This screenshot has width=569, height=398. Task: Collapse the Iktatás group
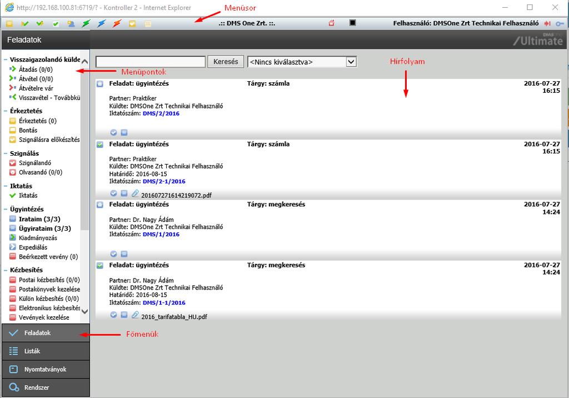pos(6,186)
